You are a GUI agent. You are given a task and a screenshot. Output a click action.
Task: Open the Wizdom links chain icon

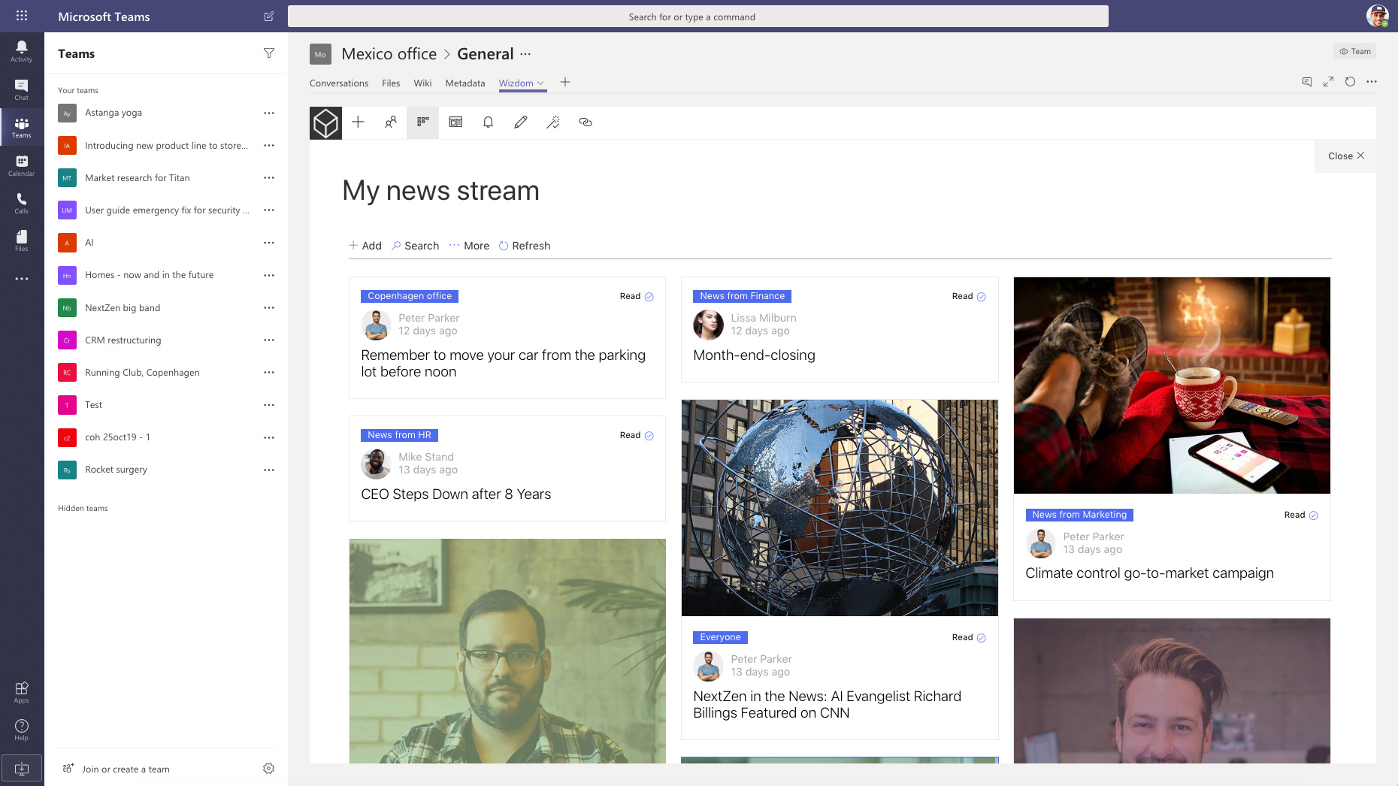[x=586, y=122]
